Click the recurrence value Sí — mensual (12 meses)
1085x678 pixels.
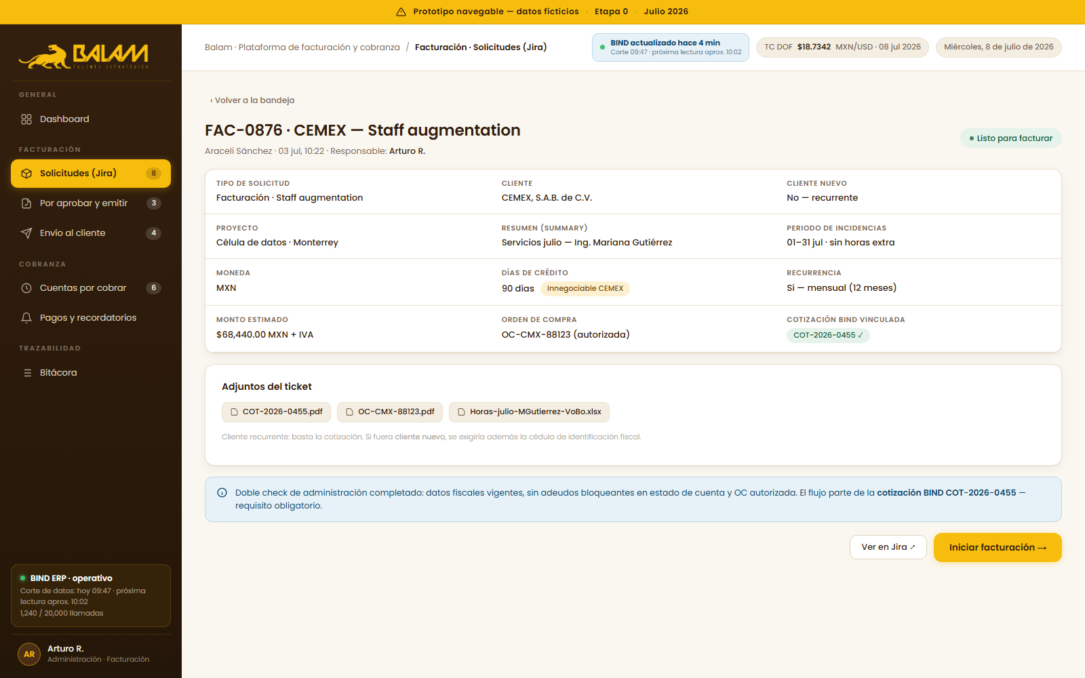[842, 288]
